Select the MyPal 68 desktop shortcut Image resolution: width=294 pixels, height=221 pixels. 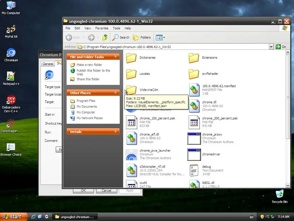(11, 32)
